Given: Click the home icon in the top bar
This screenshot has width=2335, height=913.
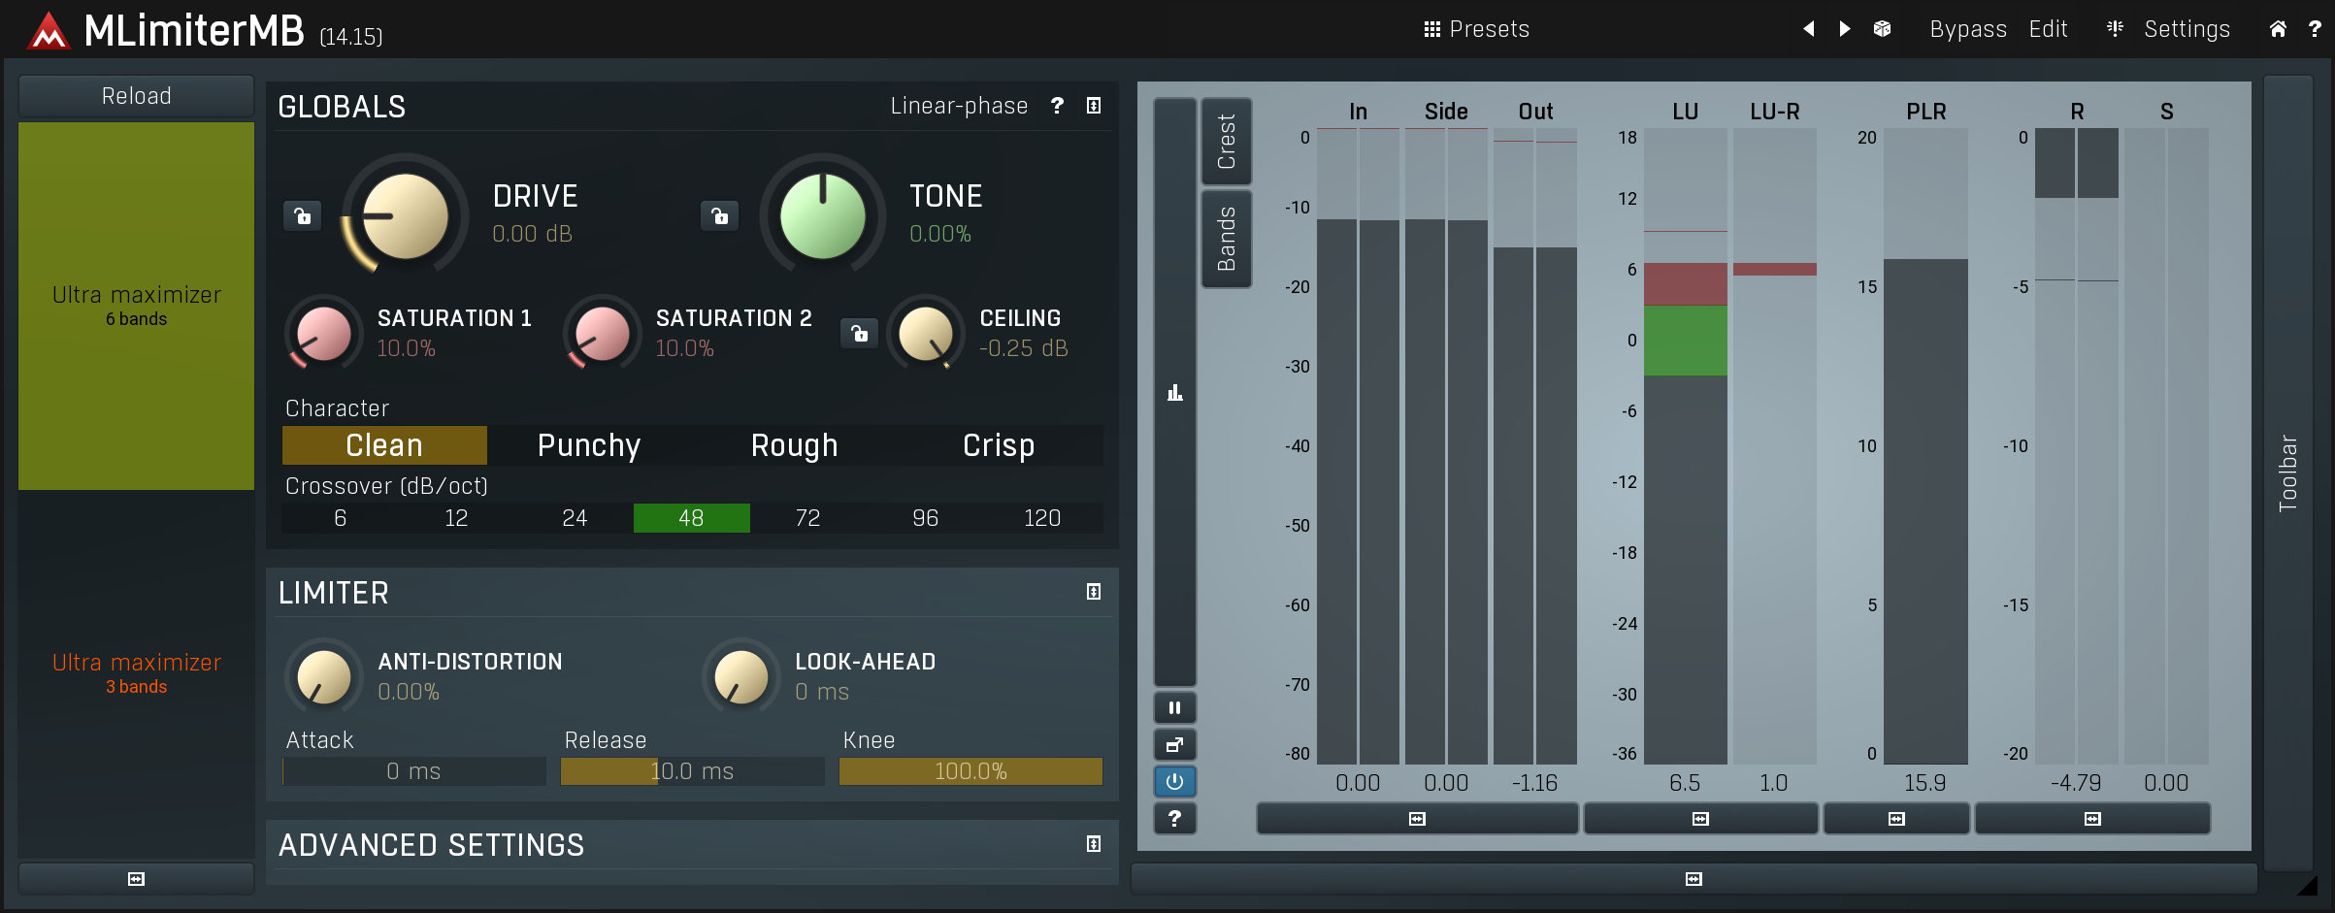Looking at the screenshot, I should pos(2277,29).
